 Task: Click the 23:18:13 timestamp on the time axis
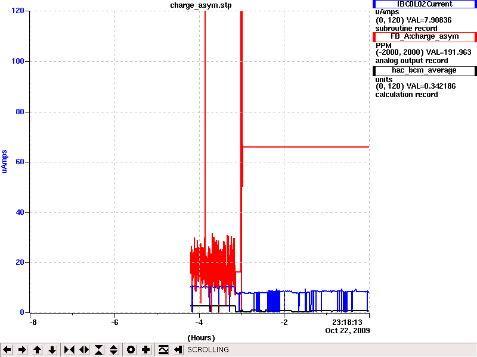point(347,322)
